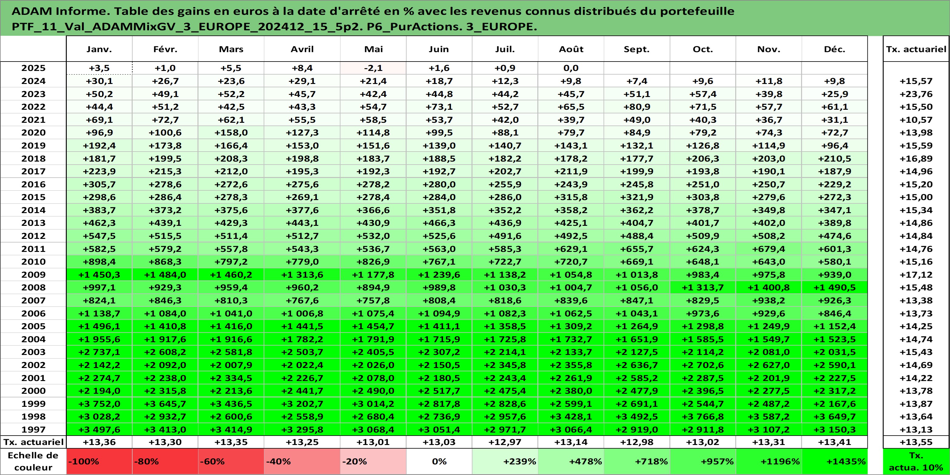The height and width of the screenshot is (475, 950).
Task: Click value '+383,7' in Janv. 2014
Action: click(x=99, y=210)
